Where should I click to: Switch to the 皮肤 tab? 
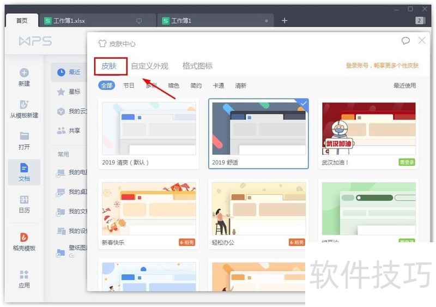pyautogui.click(x=109, y=66)
